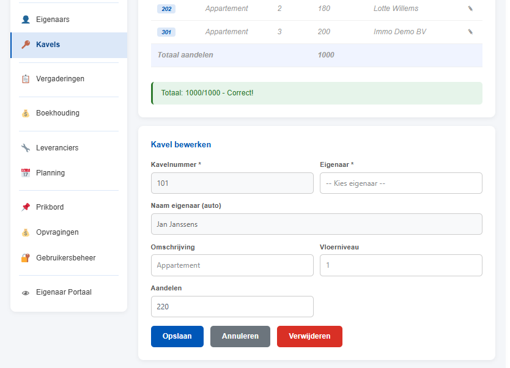Open the Eigenaar Portaal sidebar label
This screenshot has height=368, width=510.
click(x=64, y=292)
